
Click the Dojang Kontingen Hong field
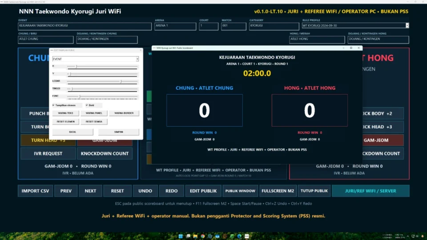[x=378, y=40]
